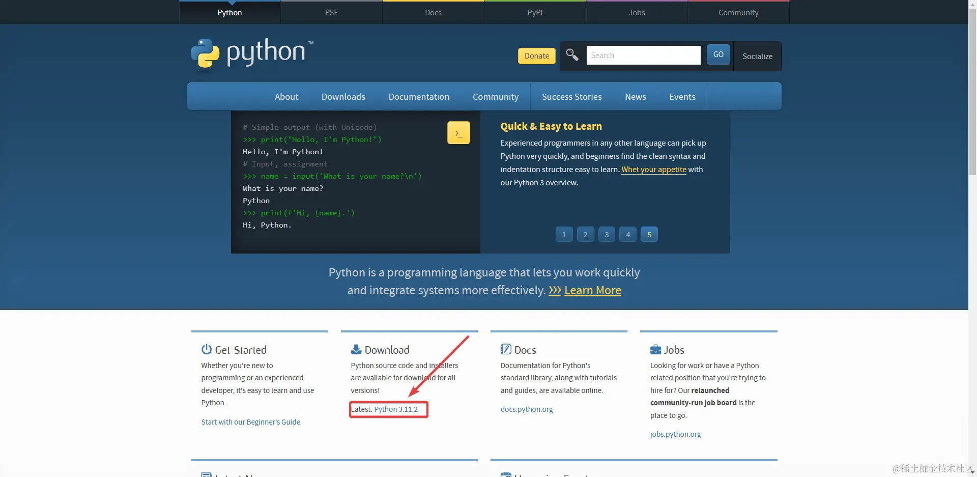This screenshot has width=977, height=477.
Task: Open the Success Stories menu
Action: coord(572,97)
